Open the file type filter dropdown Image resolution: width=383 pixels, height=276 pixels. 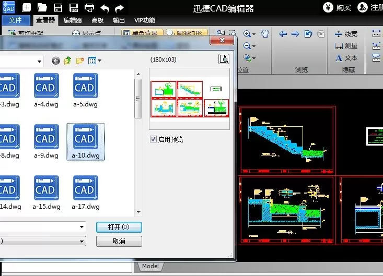click(x=82, y=242)
